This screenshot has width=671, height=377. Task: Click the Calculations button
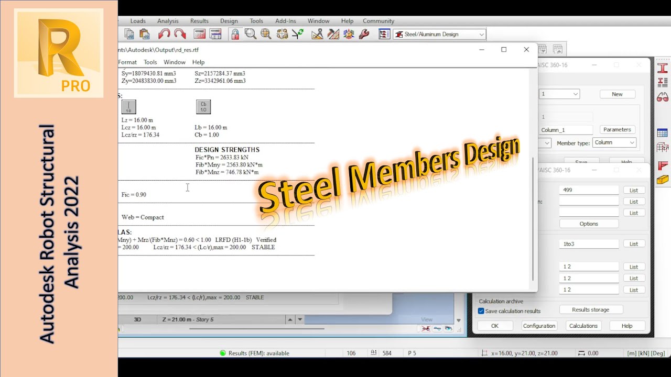(x=583, y=326)
